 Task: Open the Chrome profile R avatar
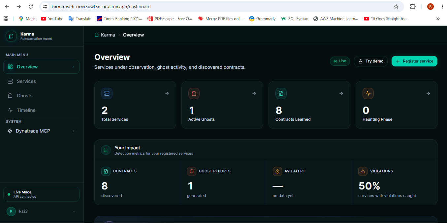coord(431,7)
